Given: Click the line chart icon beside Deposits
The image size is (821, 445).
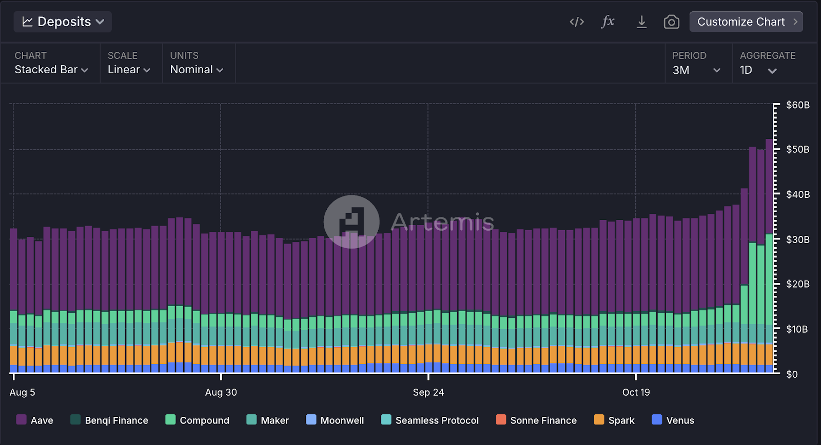Looking at the screenshot, I should [28, 22].
